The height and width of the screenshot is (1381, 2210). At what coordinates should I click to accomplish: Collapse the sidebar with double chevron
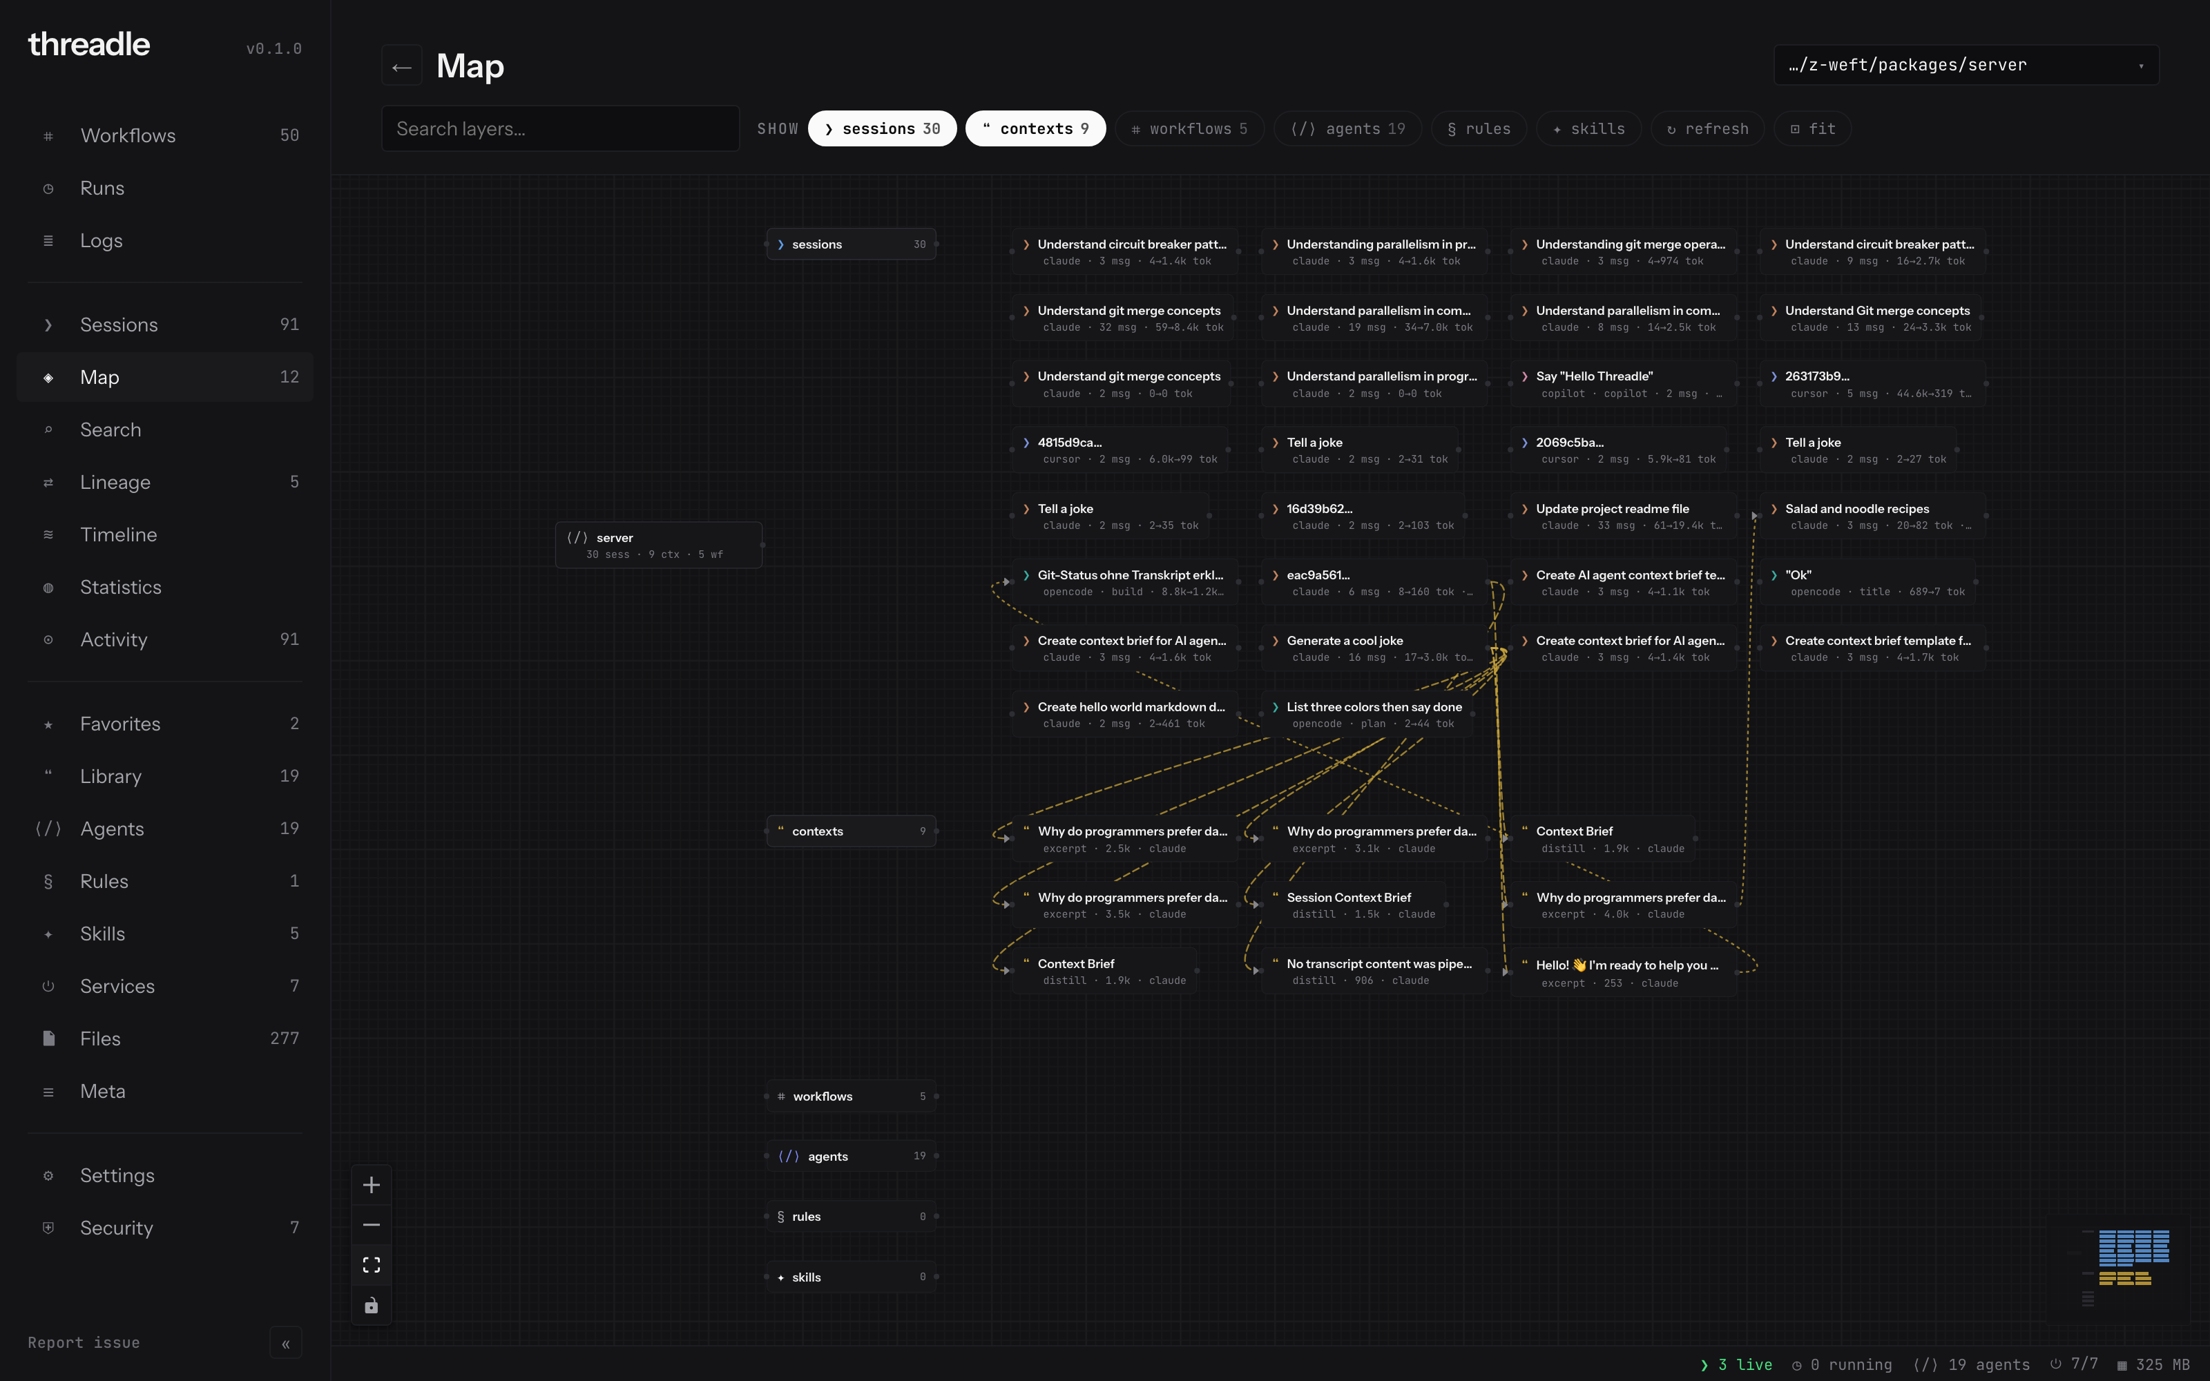[286, 1344]
